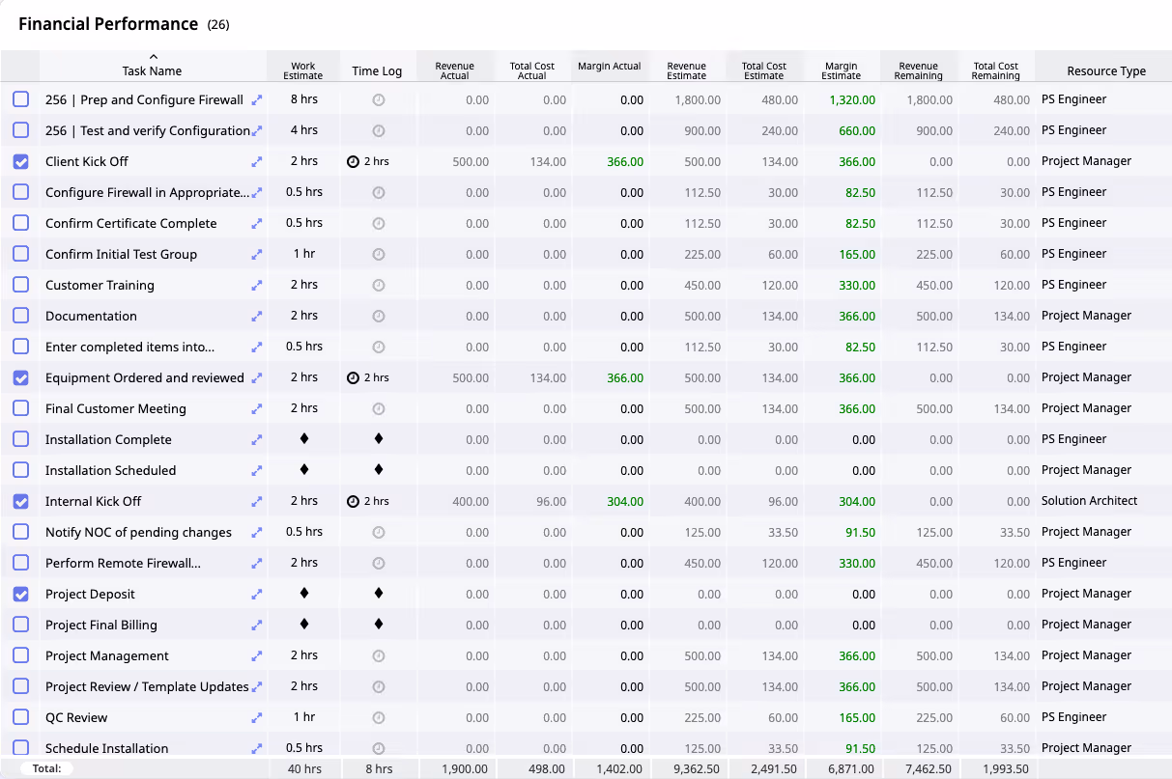This screenshot has width=1172, height=779.
Task: Click the Total label in footer
Action: coord(47,769)
